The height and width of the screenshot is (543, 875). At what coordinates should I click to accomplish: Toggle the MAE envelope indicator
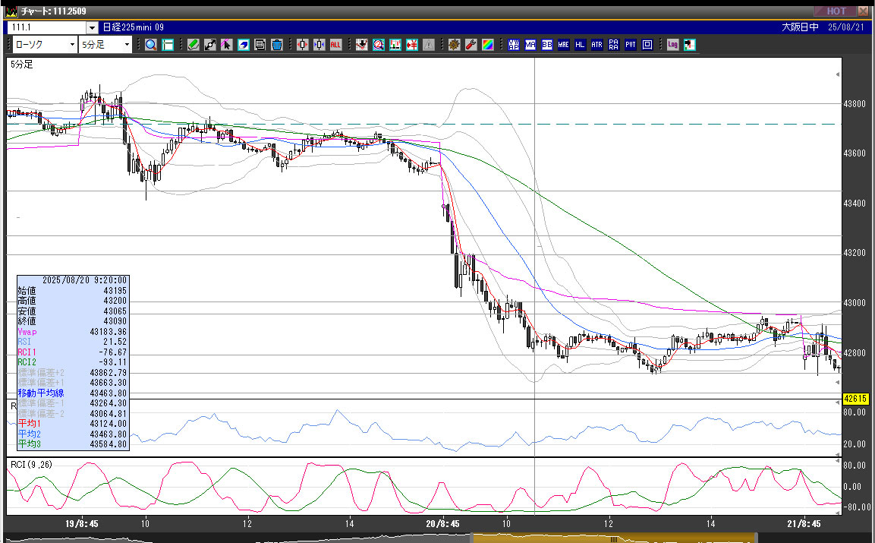coord(564,45)
